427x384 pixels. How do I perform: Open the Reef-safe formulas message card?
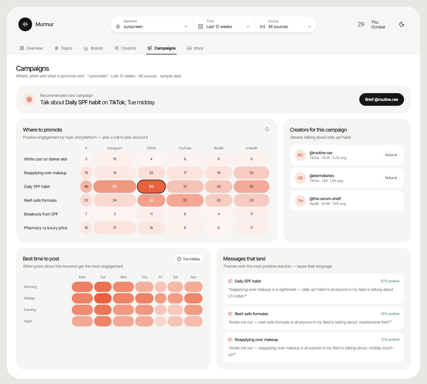(314, 318)
